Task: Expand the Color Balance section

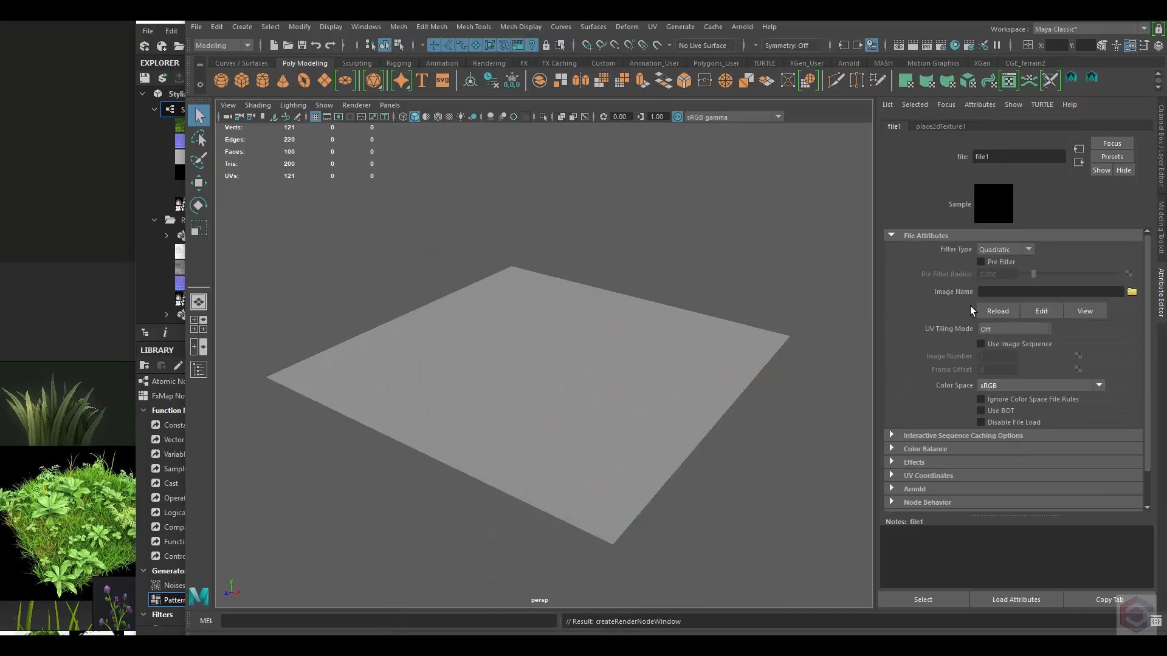Action: (x=924, y=449)
